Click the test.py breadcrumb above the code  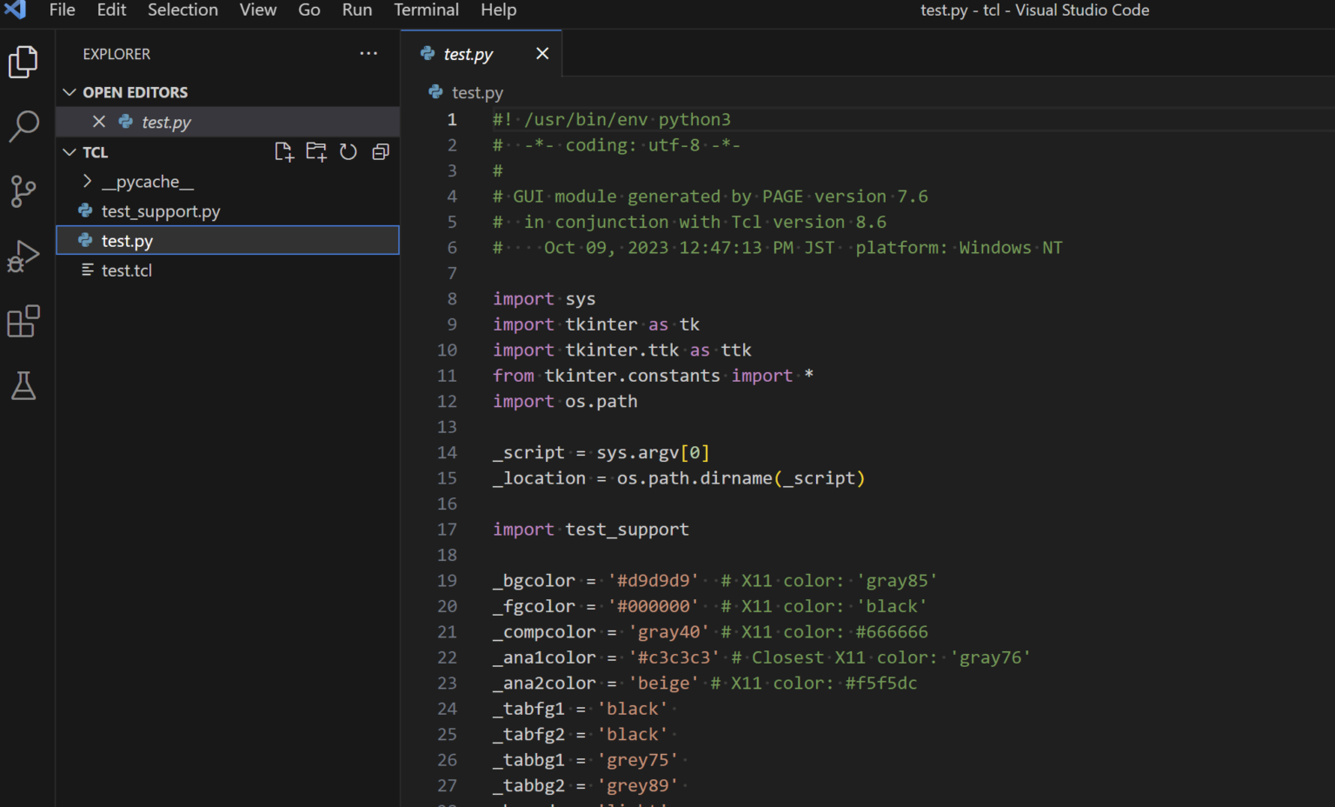pos(475,92)
